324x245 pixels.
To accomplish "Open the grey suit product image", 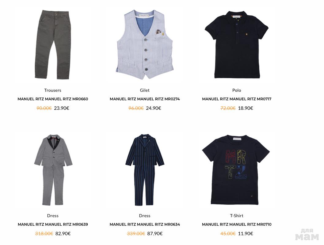I will coord(53,170).
